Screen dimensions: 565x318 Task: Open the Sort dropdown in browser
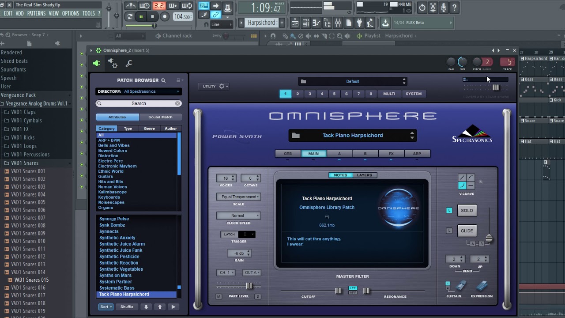pos(106,307)
